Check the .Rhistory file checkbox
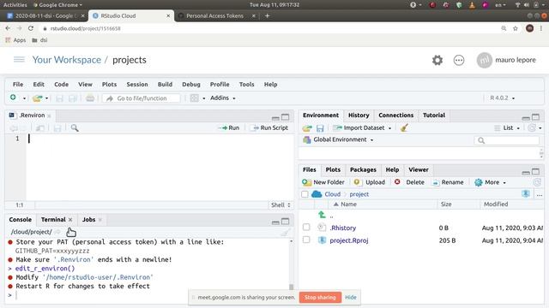549x308 pixels. (x=306, y=227)
